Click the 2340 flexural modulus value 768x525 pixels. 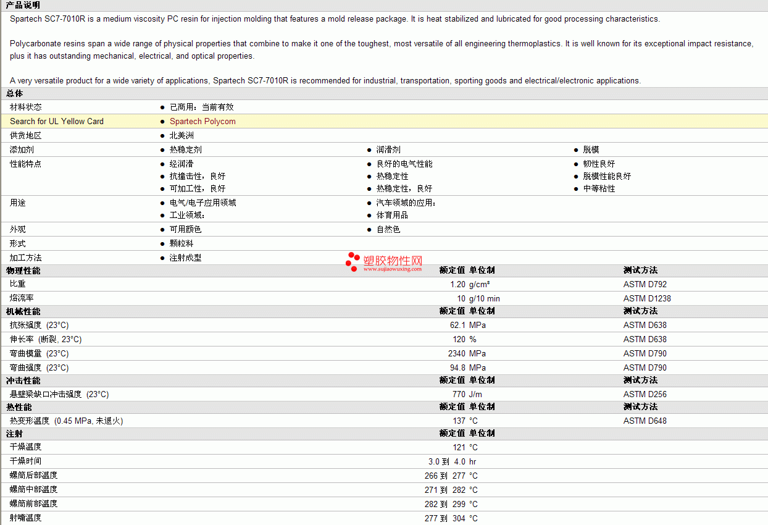457,354
